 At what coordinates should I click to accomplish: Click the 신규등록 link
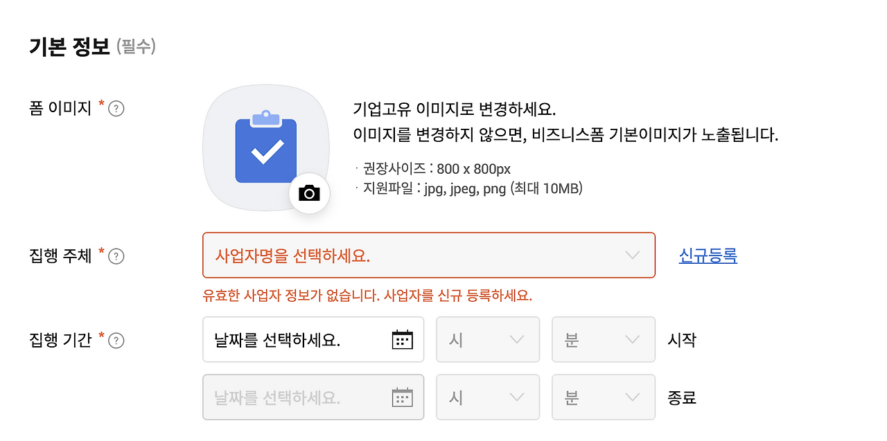708,255
